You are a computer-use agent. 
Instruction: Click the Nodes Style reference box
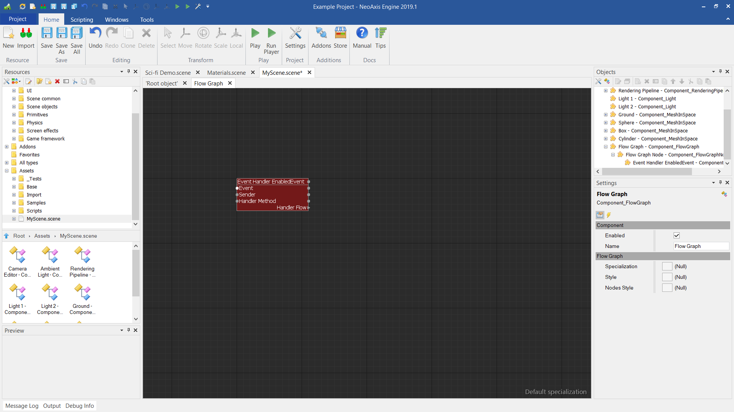click(667, 288)
